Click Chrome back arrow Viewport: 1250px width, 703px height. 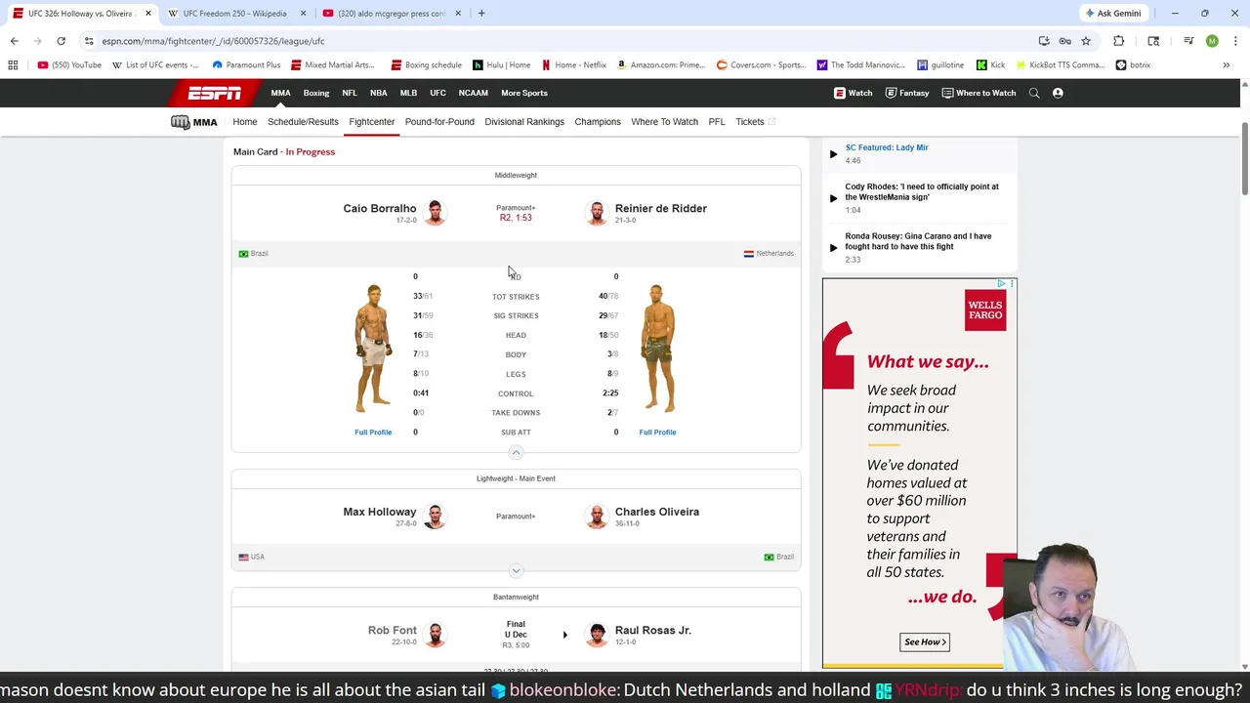14,41
